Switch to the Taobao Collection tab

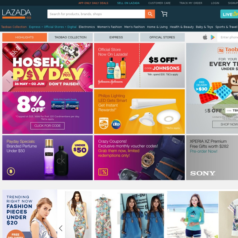pyautogui.click(x=70, y=37)
